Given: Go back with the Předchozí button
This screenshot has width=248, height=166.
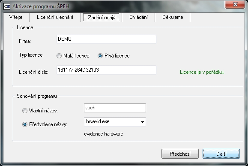Looking at the screenshot, I should point(180,154).
